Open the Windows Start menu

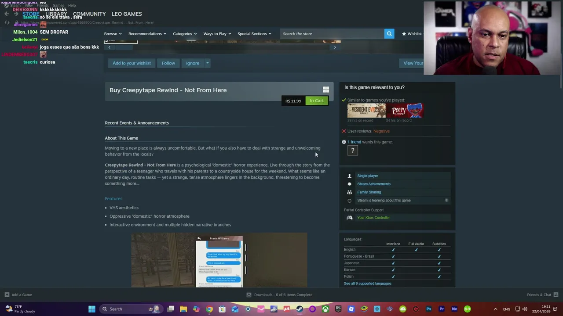coord(92,309)
